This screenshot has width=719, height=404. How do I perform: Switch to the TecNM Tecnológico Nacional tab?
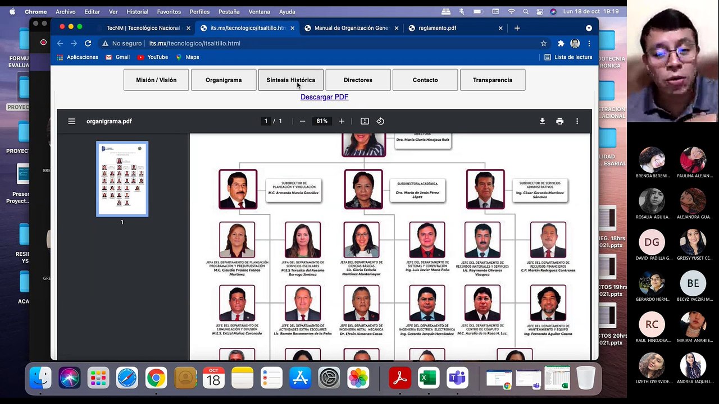[x=144, y=28]
